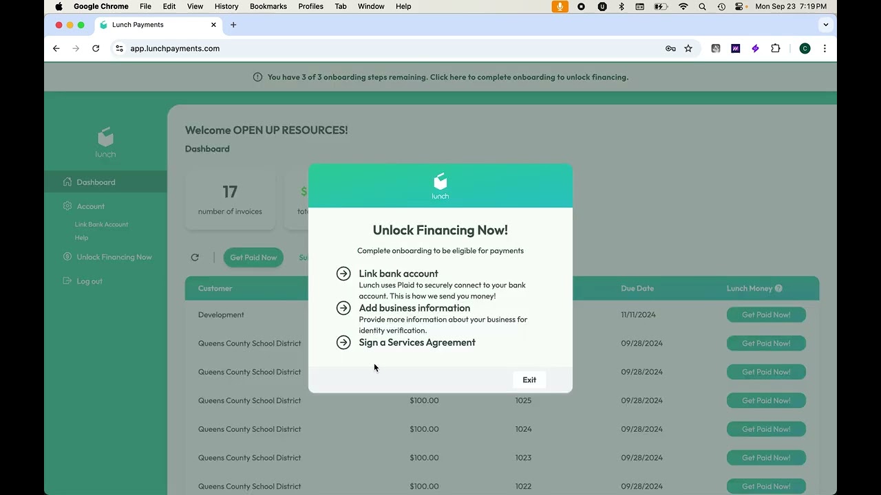The width and height of the screenshot is (881, 495).
Task: Select Unlock Financing Now in sidebar
Action: (x=114, y=257)
